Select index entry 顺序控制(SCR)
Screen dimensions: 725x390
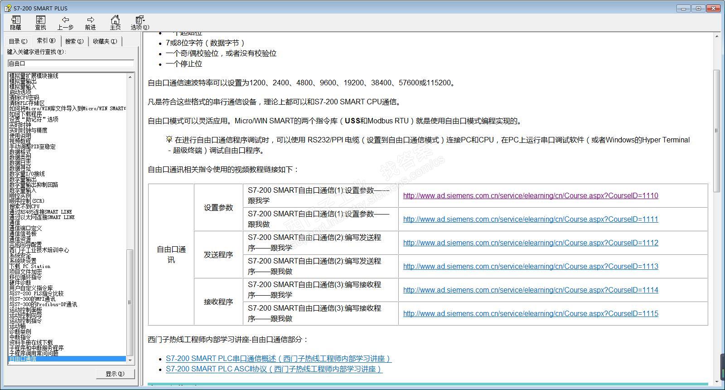tap(27, 201)
